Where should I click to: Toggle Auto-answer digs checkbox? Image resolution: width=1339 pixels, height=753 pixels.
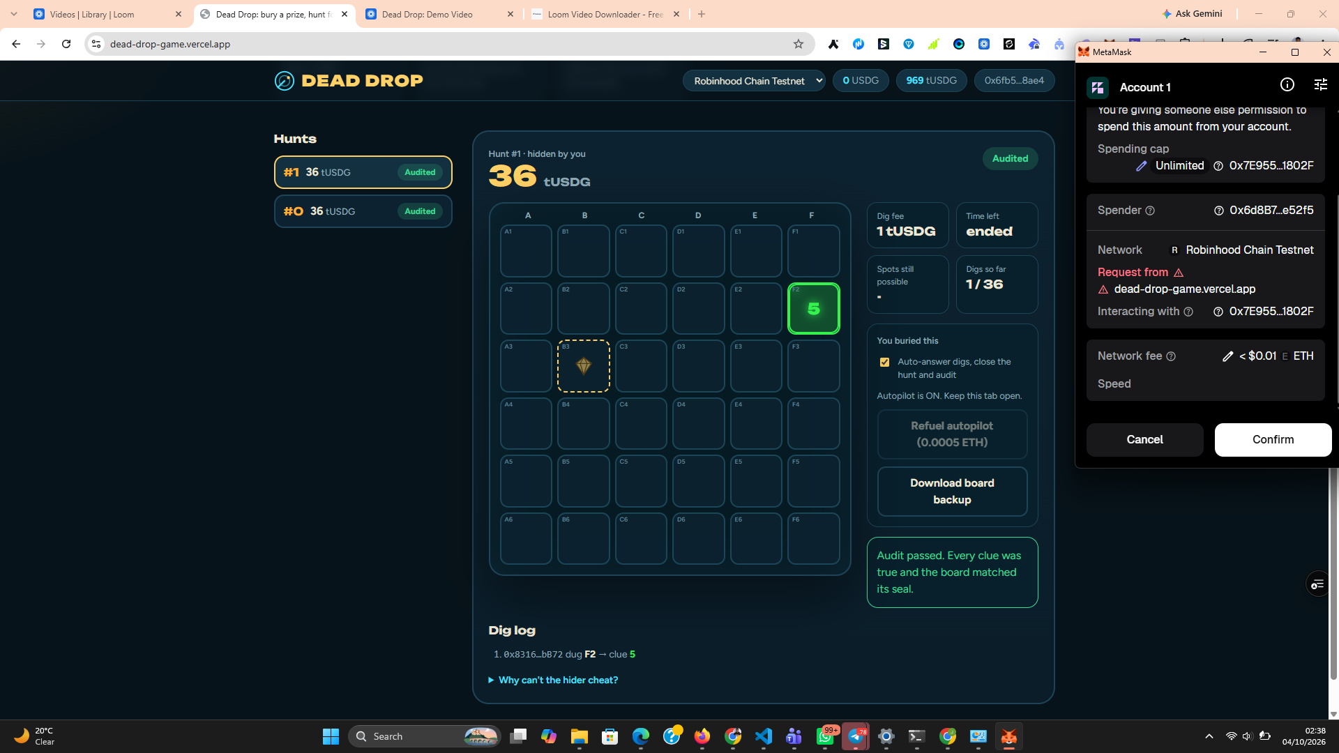coord(884,362)
